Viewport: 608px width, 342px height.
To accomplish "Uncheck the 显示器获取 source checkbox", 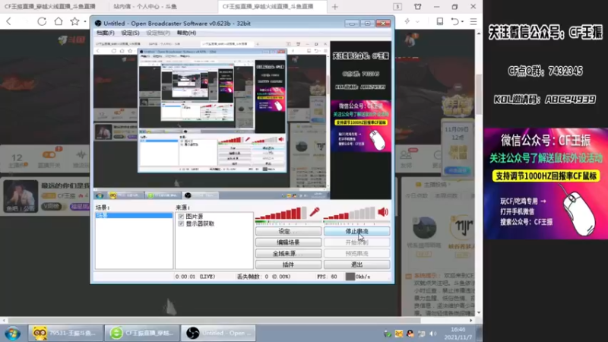I will click(x=181, y=223).
